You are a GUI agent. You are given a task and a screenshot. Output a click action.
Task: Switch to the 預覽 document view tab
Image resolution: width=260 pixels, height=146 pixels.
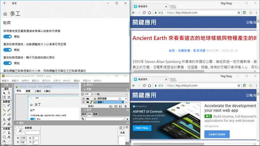(28, 91)
